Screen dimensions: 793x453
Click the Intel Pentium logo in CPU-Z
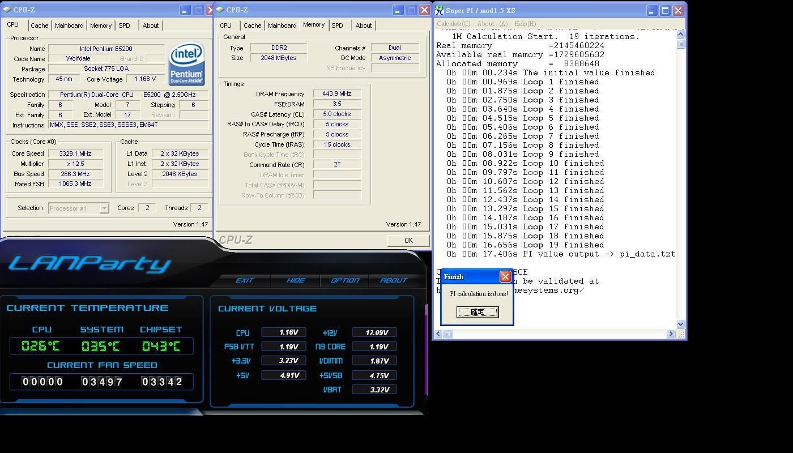pyautogui.click(x=186, y=65)
